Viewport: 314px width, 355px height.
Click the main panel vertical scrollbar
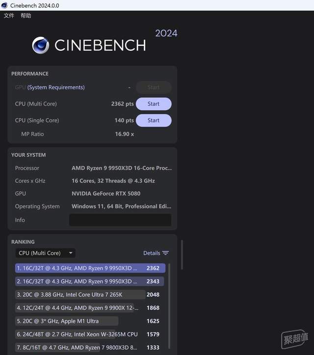[182, 255]
